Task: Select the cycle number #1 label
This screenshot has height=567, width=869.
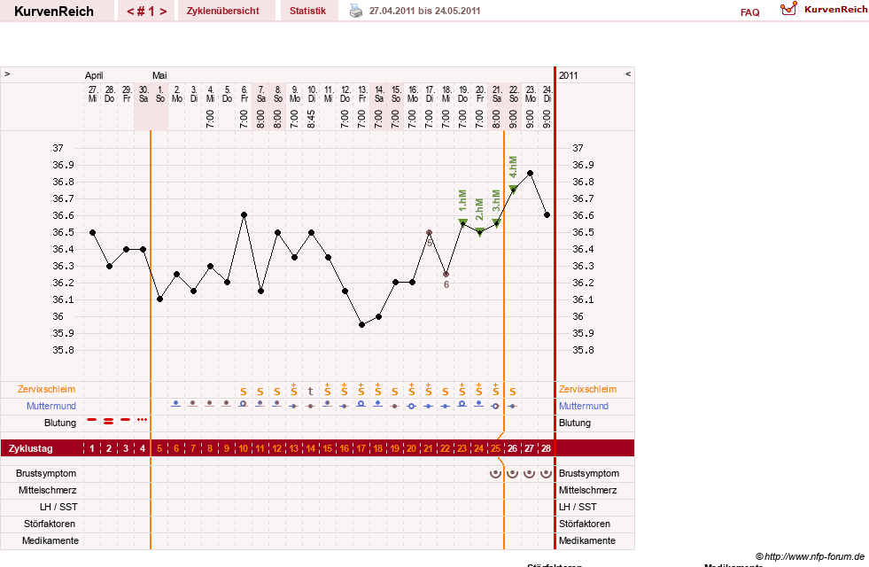Action: tap(146, 12)
